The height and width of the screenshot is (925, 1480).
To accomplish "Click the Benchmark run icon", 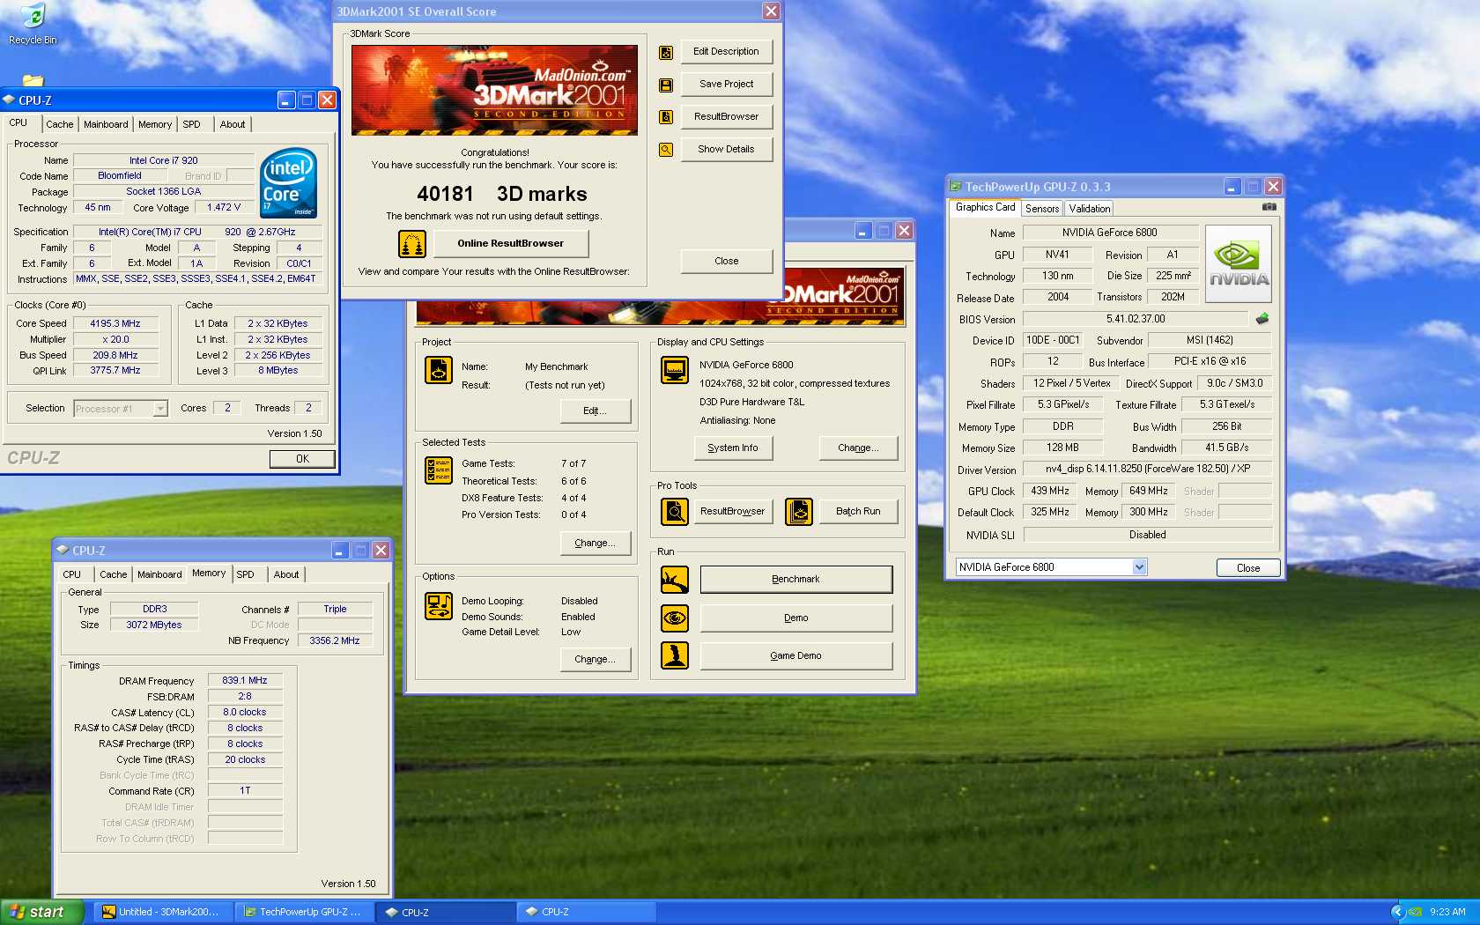I will coord(675,580).
